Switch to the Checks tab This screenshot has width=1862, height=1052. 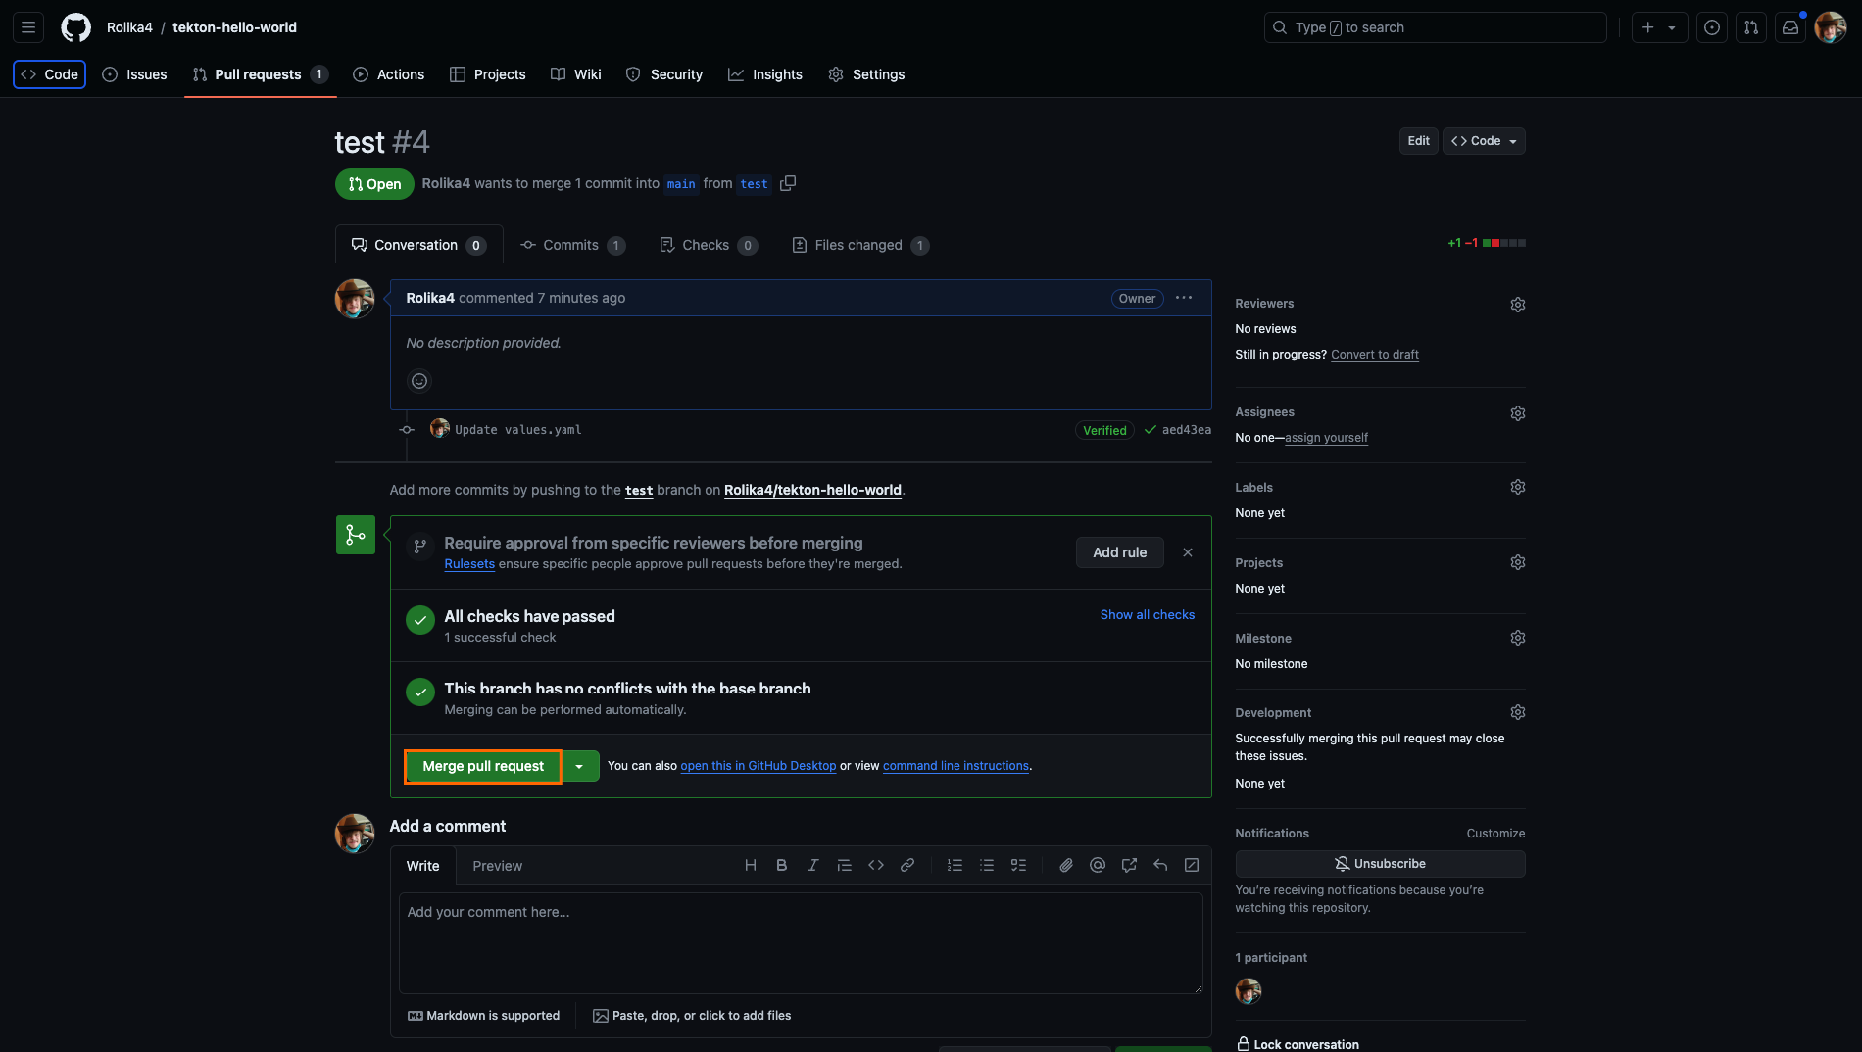pos(708,245)
